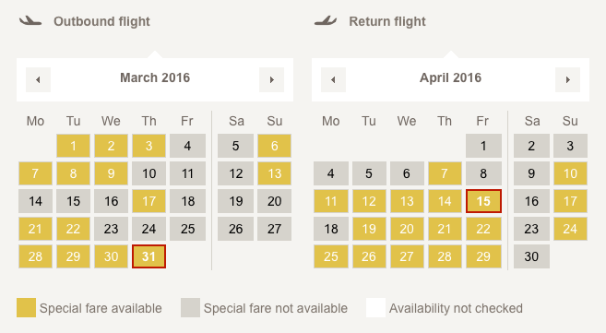
Task: Select March 22 outbound date
Action: pyautogui.click(x=73, y=229)
